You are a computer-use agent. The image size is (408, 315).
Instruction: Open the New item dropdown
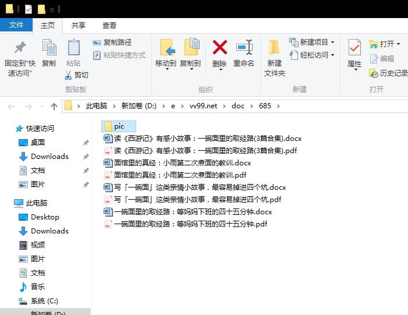312,42
